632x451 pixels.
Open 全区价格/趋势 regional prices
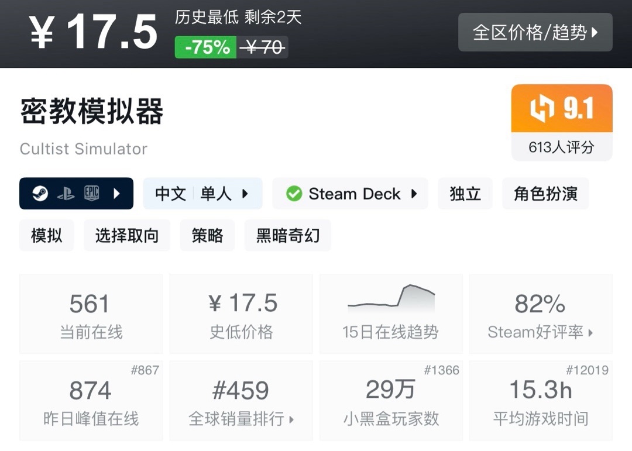pos(535,32)
